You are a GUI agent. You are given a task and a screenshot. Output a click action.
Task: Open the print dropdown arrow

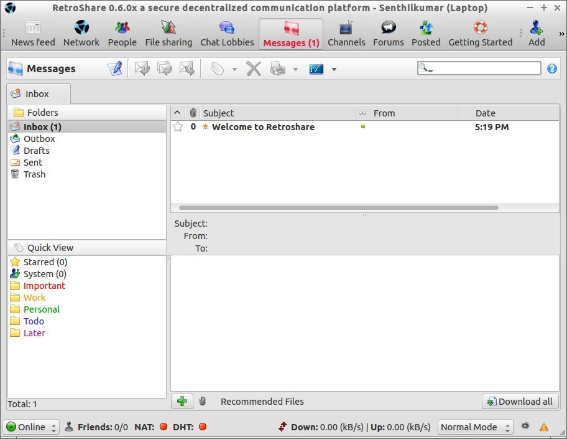pos(295,69)
